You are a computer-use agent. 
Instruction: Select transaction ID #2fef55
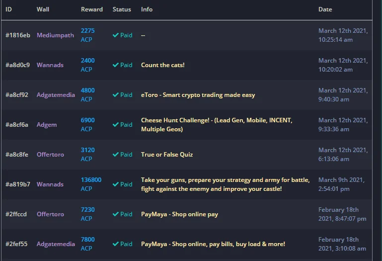[x=16, y=244]
